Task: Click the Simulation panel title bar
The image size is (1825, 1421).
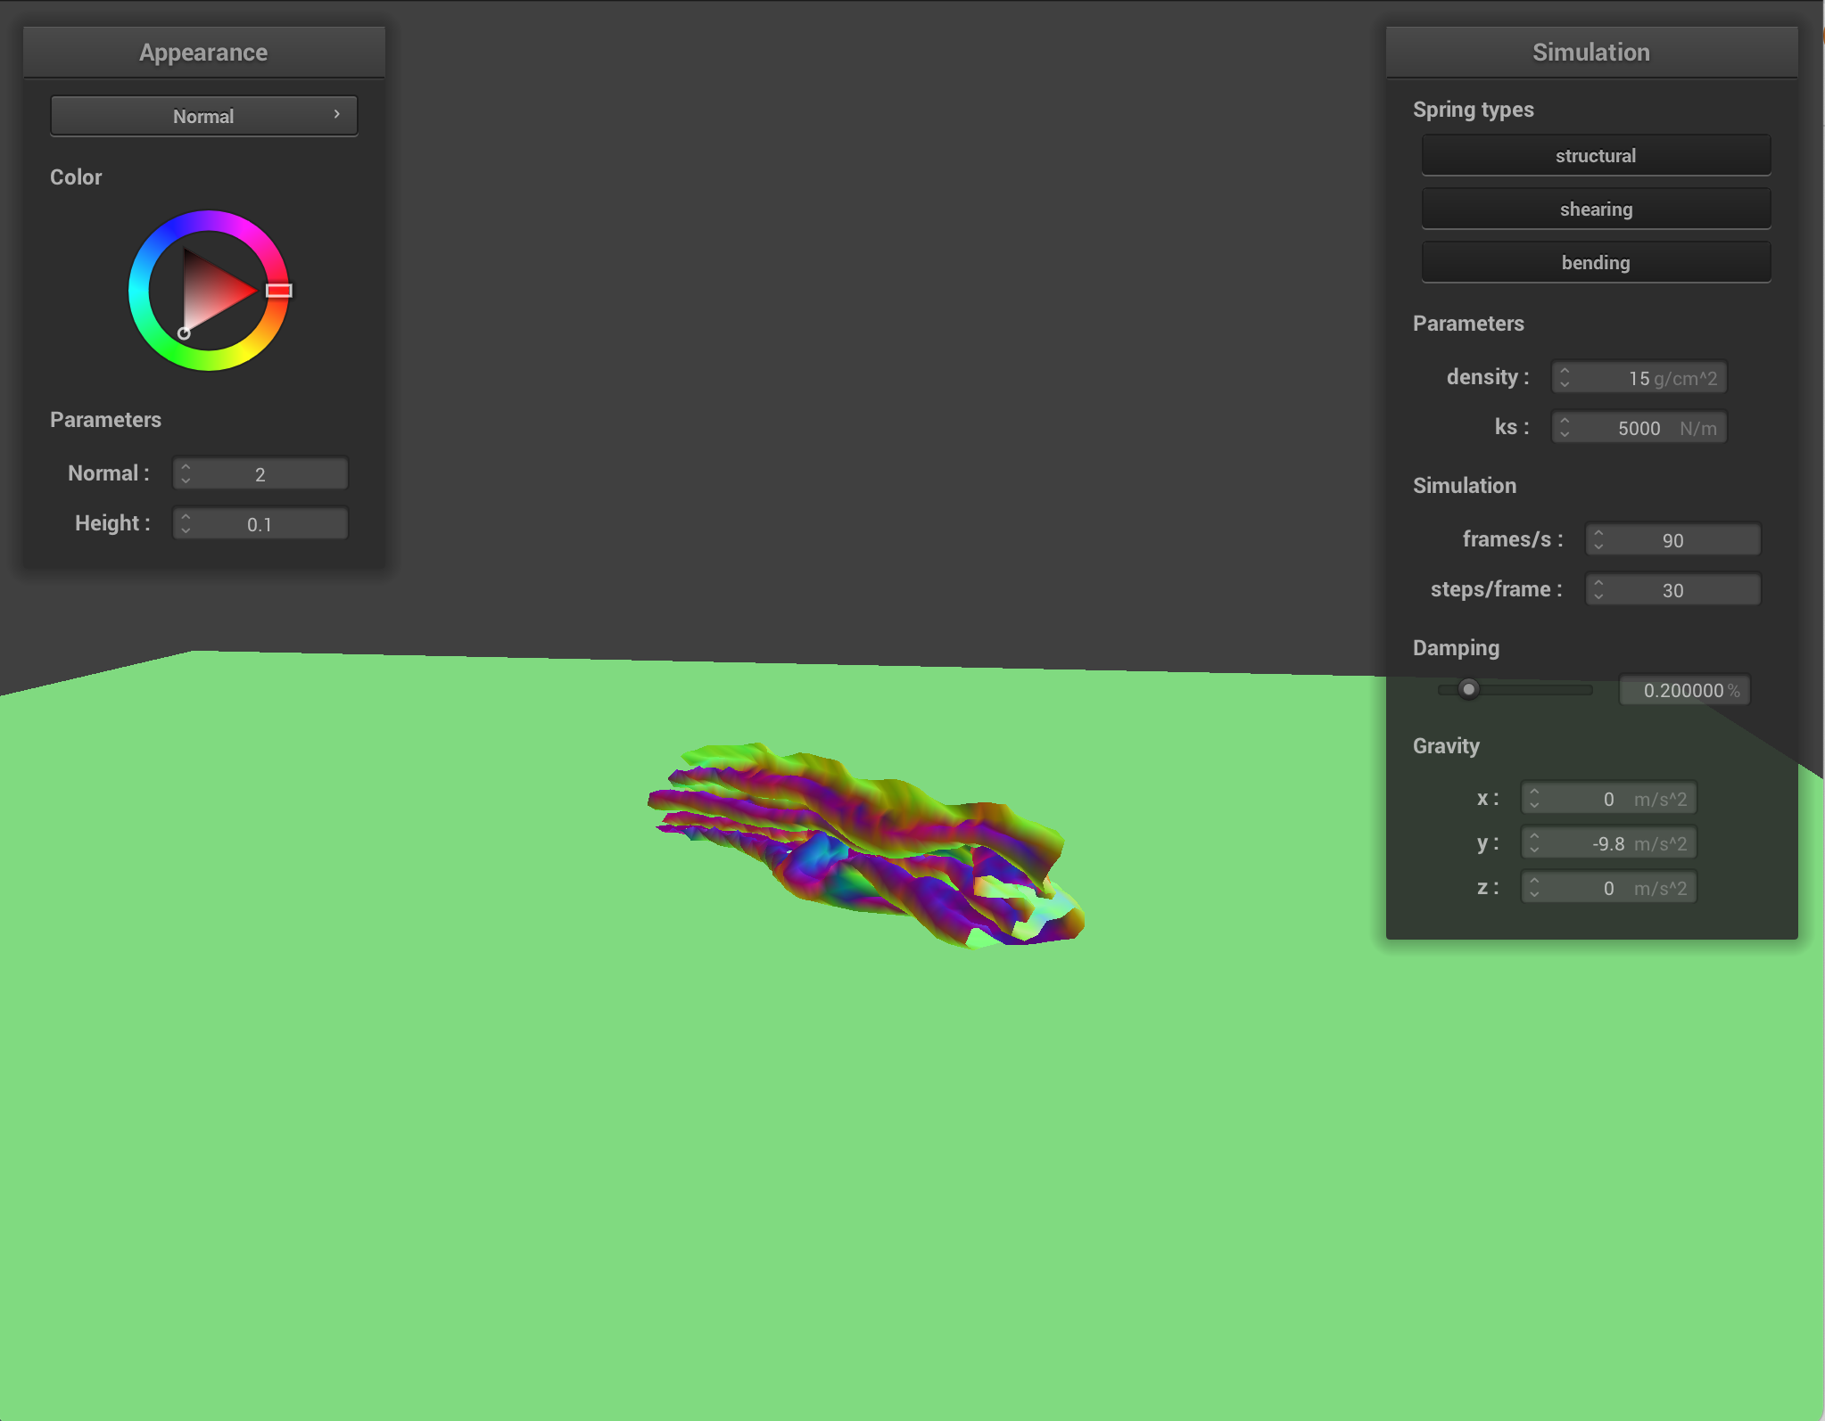Action: (1591, 53)
